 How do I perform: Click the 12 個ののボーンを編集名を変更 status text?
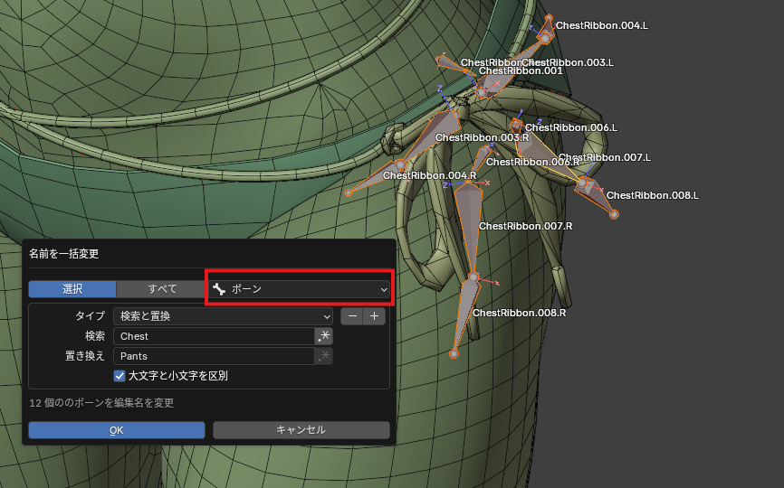pyautogui.click(x=101, y=403)
